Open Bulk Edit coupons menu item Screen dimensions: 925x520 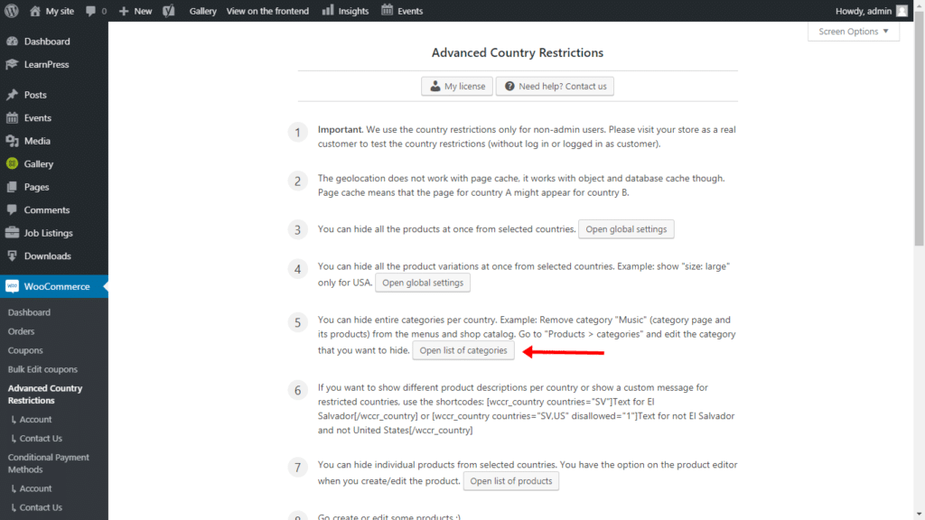[42, 369]
